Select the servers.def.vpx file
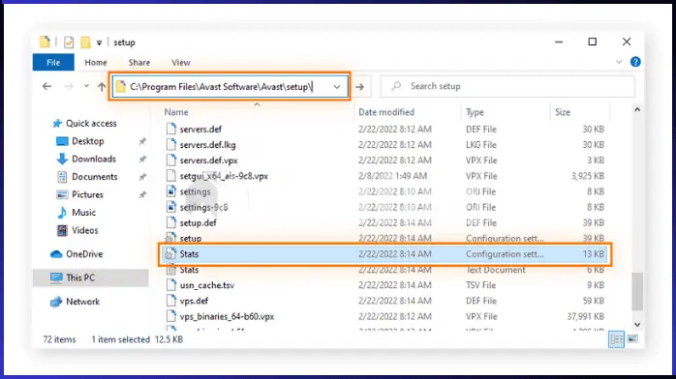The height and width of the screenshot is (379, 676). tap(208, 160)
